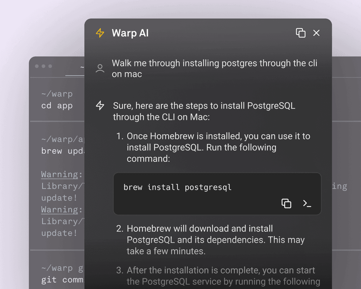Click the first terminal window dot

click(x=37, y=66)
